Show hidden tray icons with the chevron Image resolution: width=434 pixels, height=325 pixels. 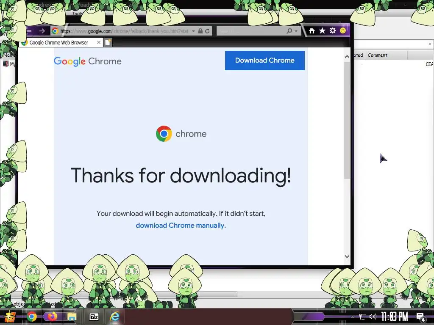(352, 317)
